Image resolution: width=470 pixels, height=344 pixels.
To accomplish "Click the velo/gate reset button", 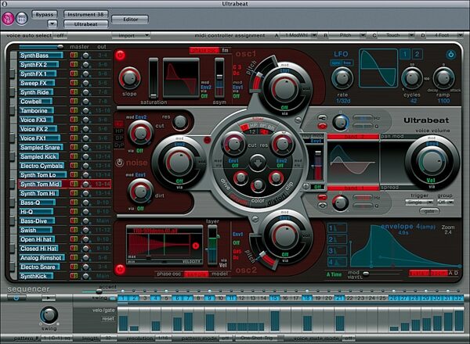I will 108,318.
